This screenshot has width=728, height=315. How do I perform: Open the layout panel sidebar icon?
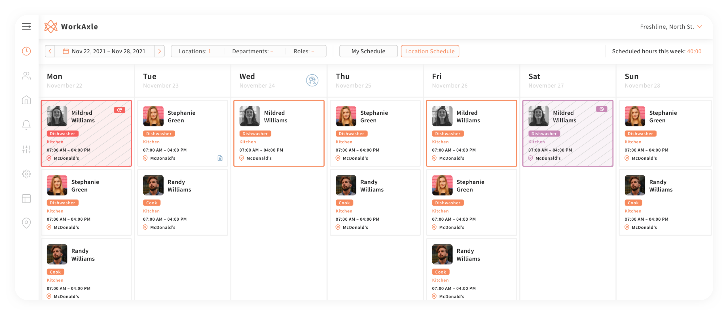(26, 198)
